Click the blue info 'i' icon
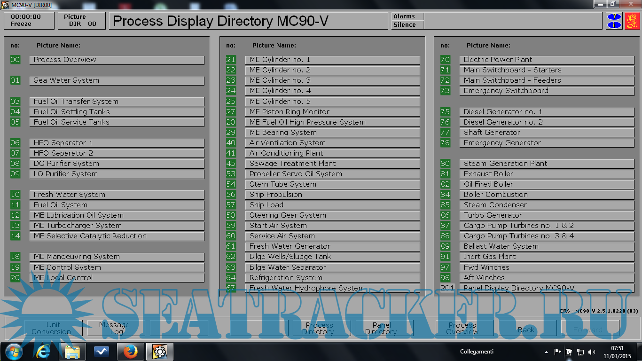The image size is (642, 361). point(614,25)
